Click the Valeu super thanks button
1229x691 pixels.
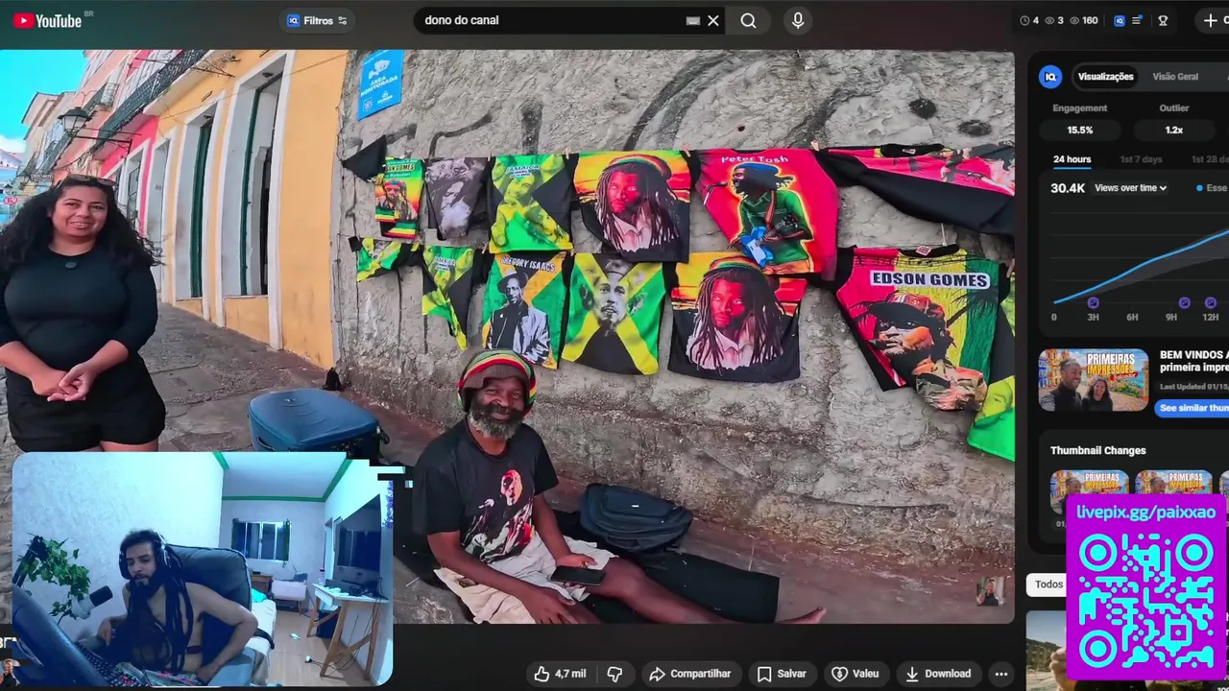click(x=855, y=674)
